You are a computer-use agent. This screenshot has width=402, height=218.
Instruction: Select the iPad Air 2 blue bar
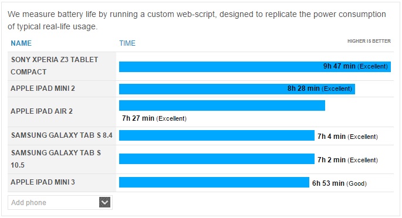coord(222,105)
